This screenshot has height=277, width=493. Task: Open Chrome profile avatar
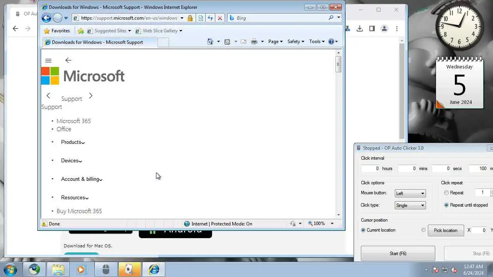(384, 28)
